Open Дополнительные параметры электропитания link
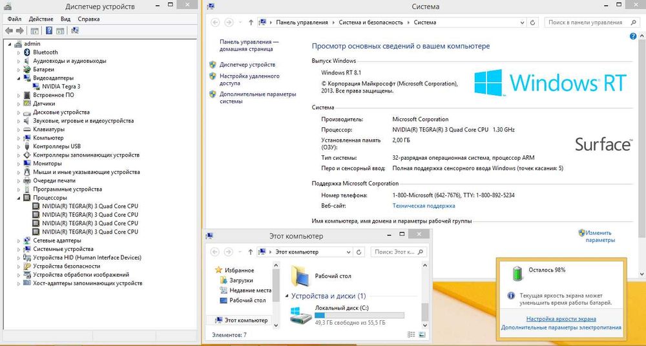Viewport: 646px width, 346px height. 561,327
